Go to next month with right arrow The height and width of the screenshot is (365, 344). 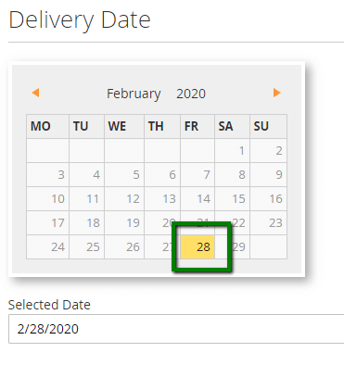click(x=276, y=93)
